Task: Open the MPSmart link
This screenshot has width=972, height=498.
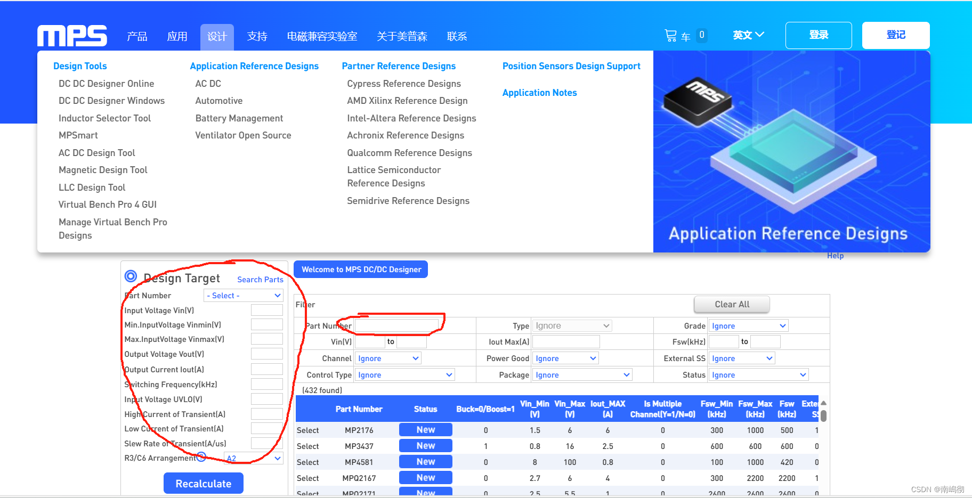Action: click(78, 135)
